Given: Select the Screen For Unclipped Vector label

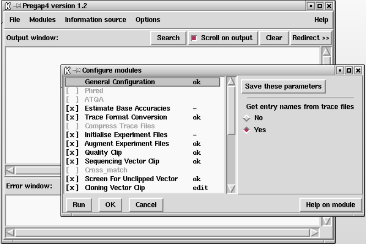Looking at the screenshot, I should [131, 179].
